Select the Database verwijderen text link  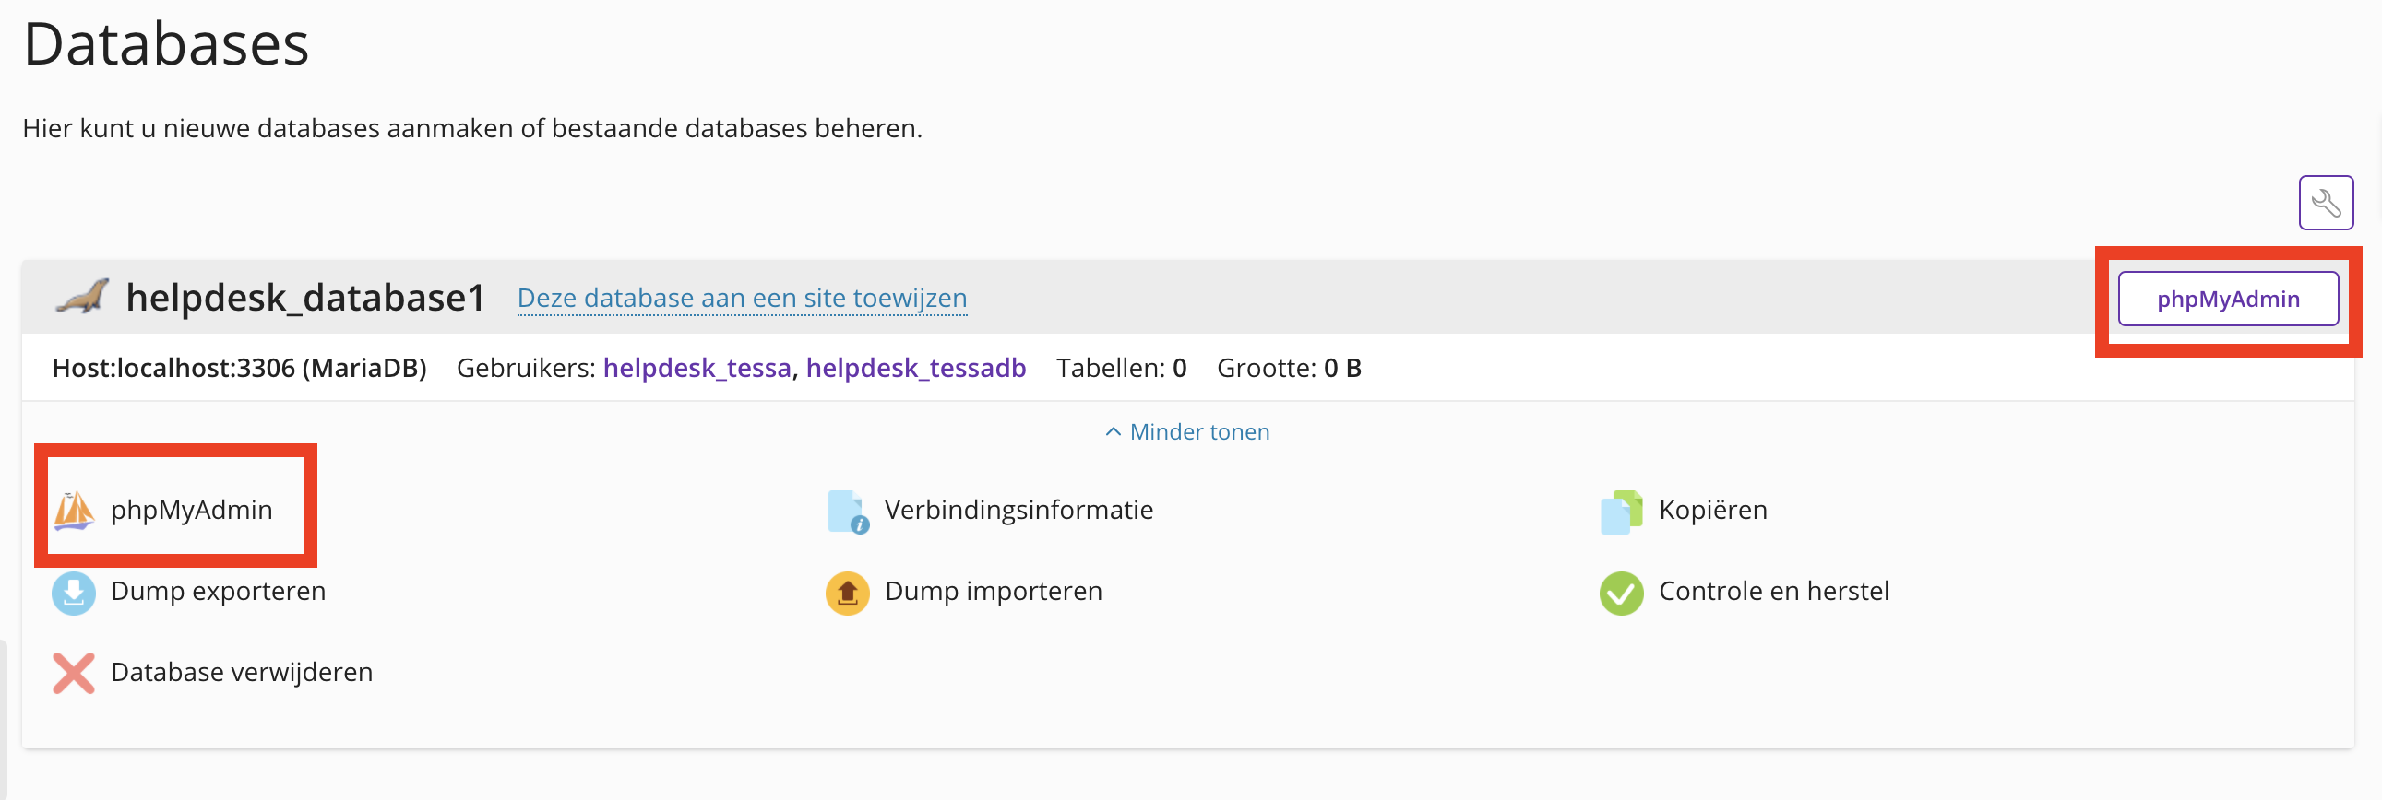coord(242,673)
